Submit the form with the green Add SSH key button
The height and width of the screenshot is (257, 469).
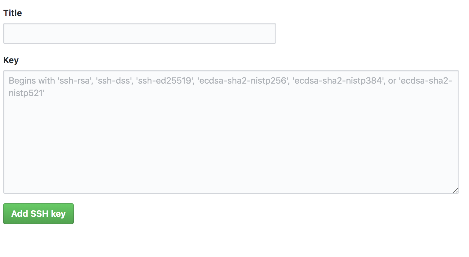pos(38,214)
